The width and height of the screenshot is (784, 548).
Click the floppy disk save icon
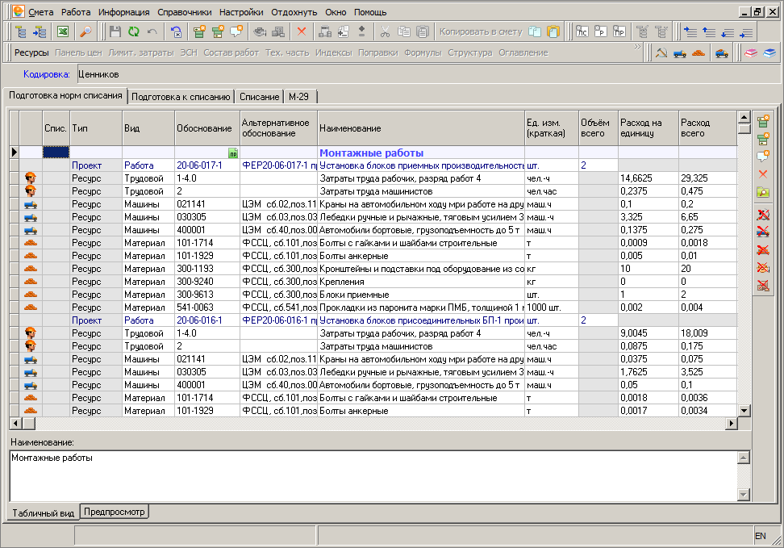click(x=115, y=32)
